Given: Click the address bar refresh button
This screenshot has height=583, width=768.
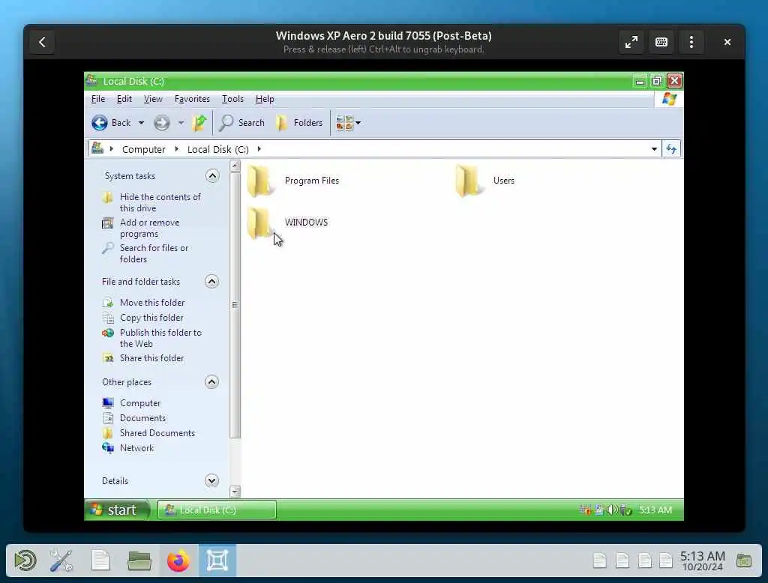Looking at the screenshot, I should pyautogui.click(x=671, y=149).
